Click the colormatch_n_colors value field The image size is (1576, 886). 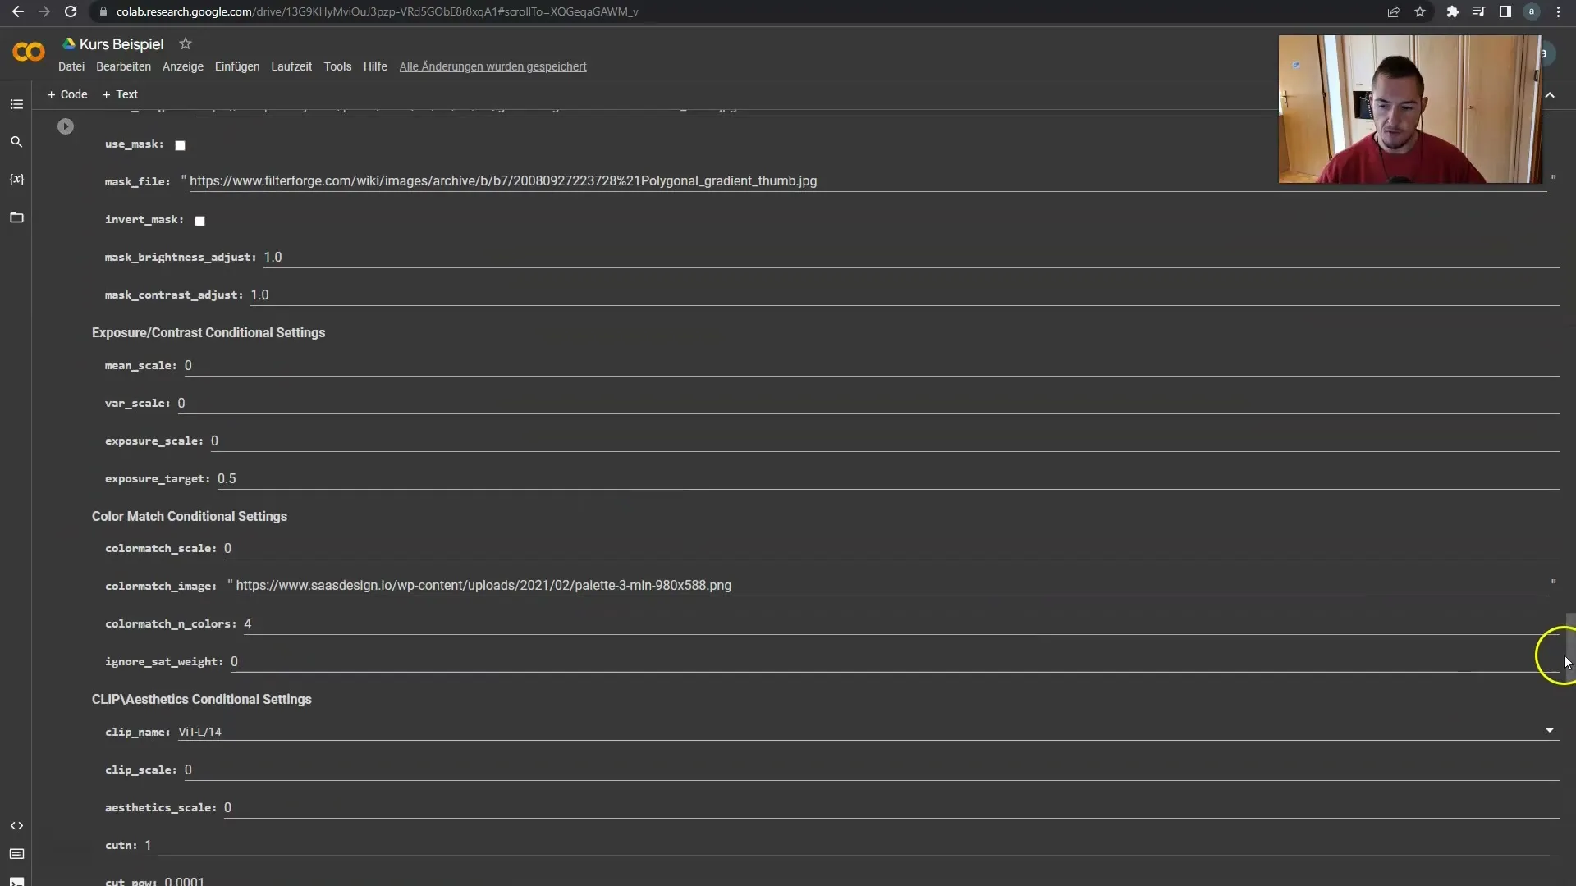[x=900, y=623]
